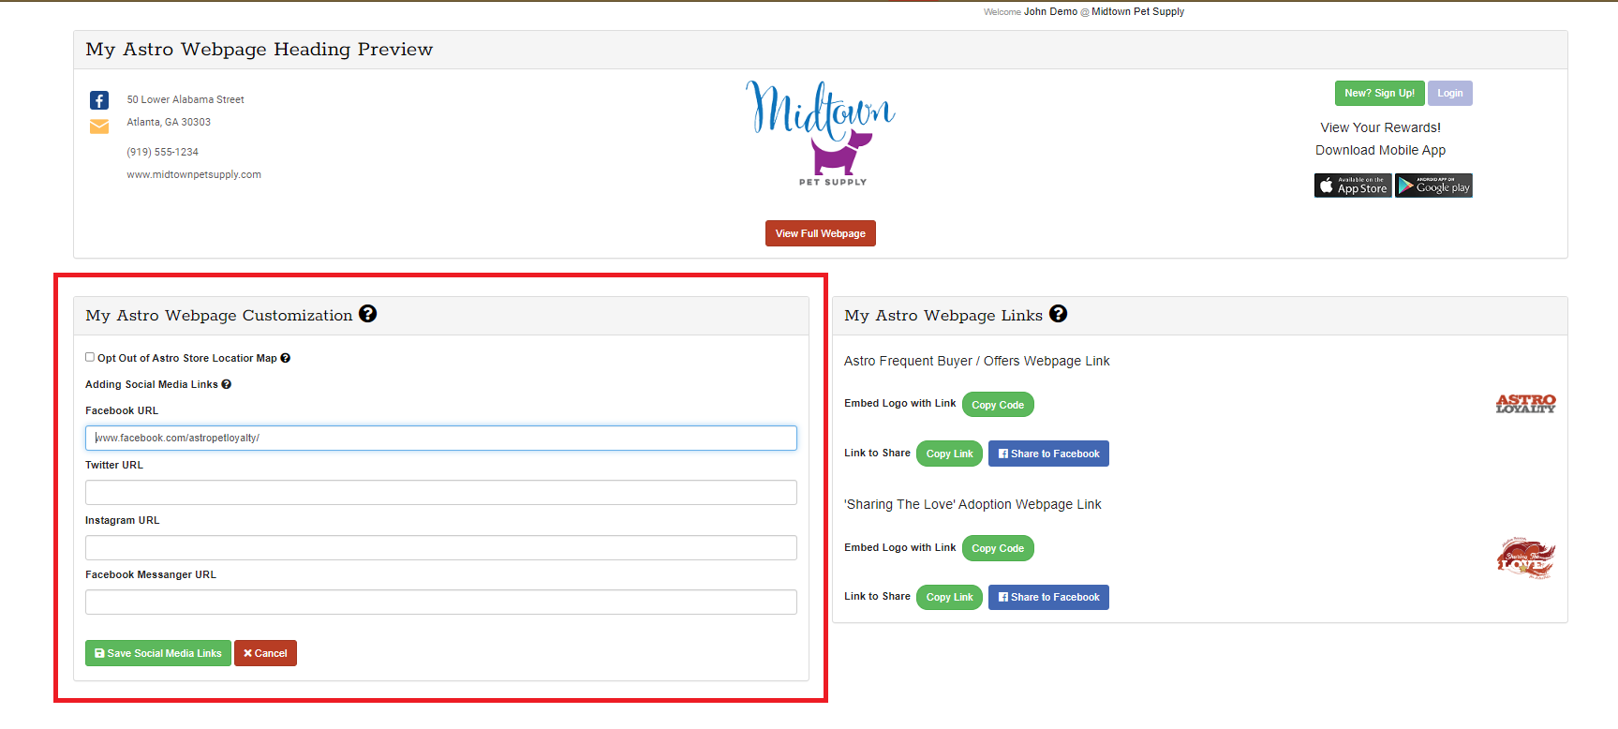Click into the Twitter URL field

[440, 492]
